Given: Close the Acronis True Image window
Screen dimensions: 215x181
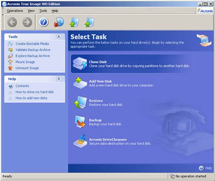Looking at the screenshot, I should [x=210, y=4].
